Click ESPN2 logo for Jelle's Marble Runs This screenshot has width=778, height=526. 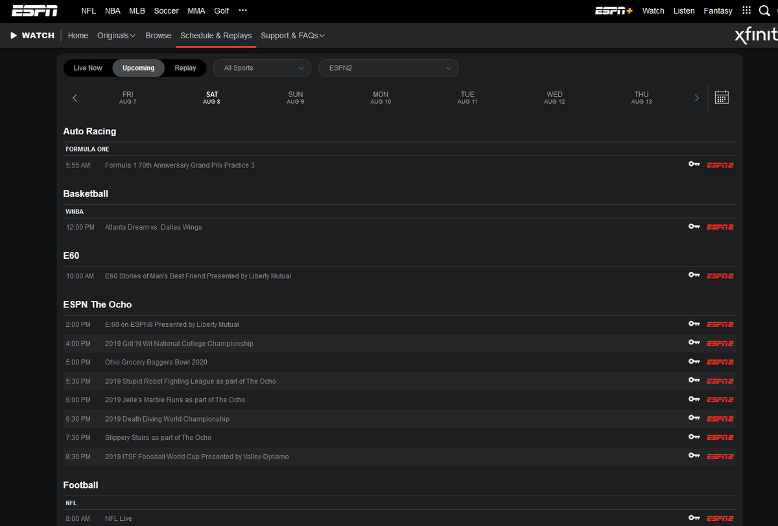[x=720, y=400]
